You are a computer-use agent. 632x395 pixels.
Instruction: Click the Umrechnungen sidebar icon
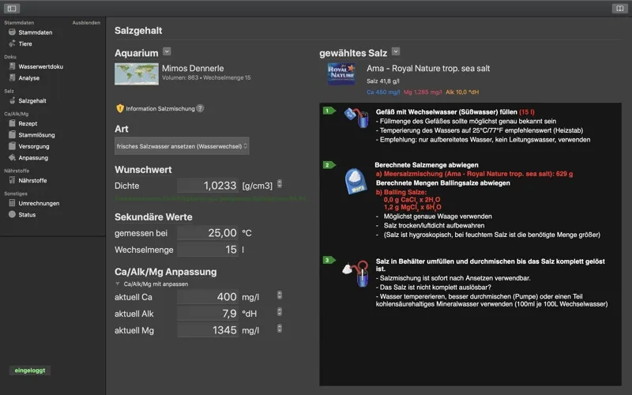(12, 203)
